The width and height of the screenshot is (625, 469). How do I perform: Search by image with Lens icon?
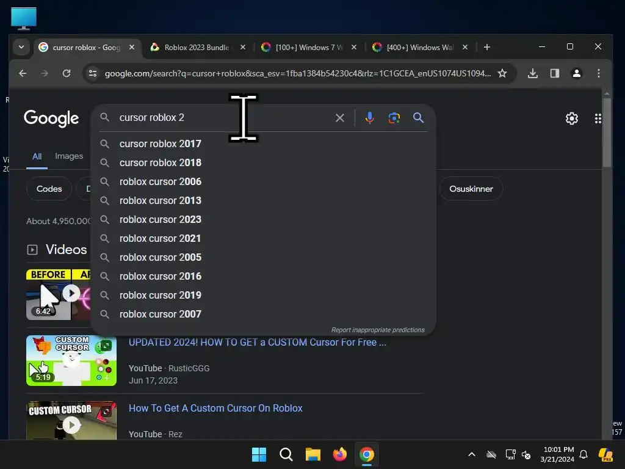click(x=394, y=118)
